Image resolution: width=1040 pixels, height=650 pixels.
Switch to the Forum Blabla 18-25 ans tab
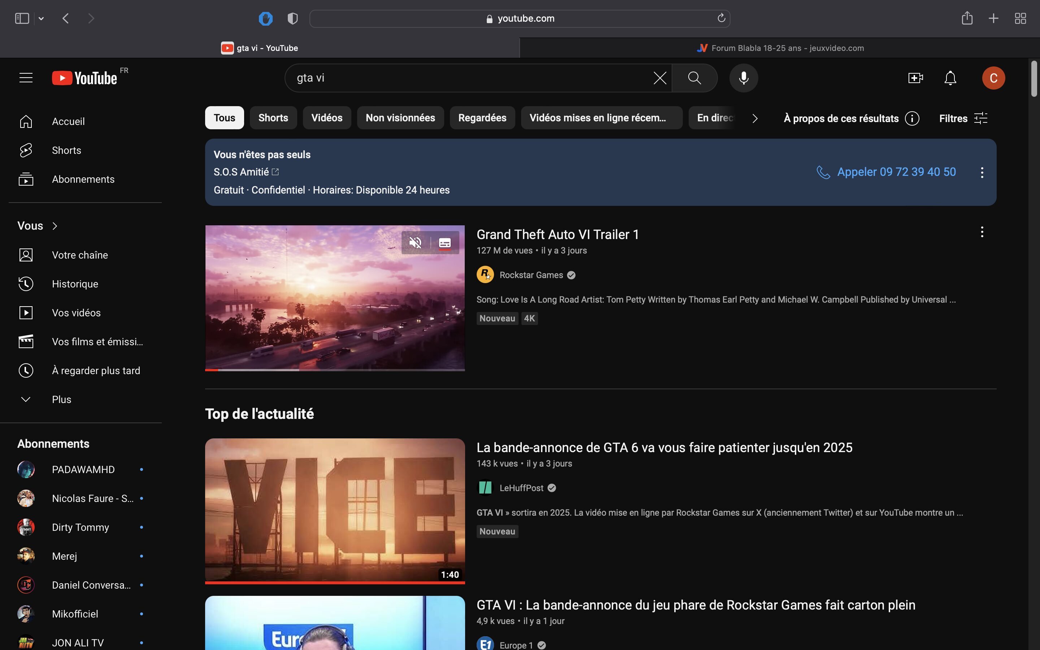(780, 48)
